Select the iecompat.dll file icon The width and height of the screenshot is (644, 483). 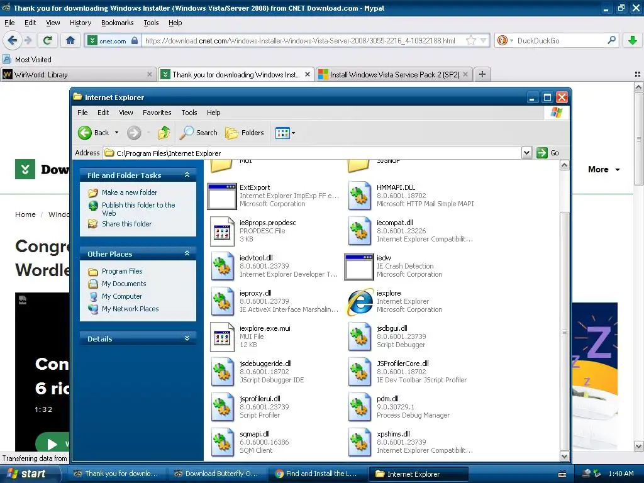click(360, 231)
